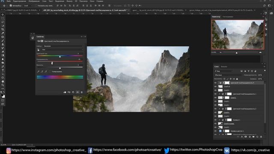Select the Crop tool
This screenshot has height=154, width=274.
[x=3, y=30]
